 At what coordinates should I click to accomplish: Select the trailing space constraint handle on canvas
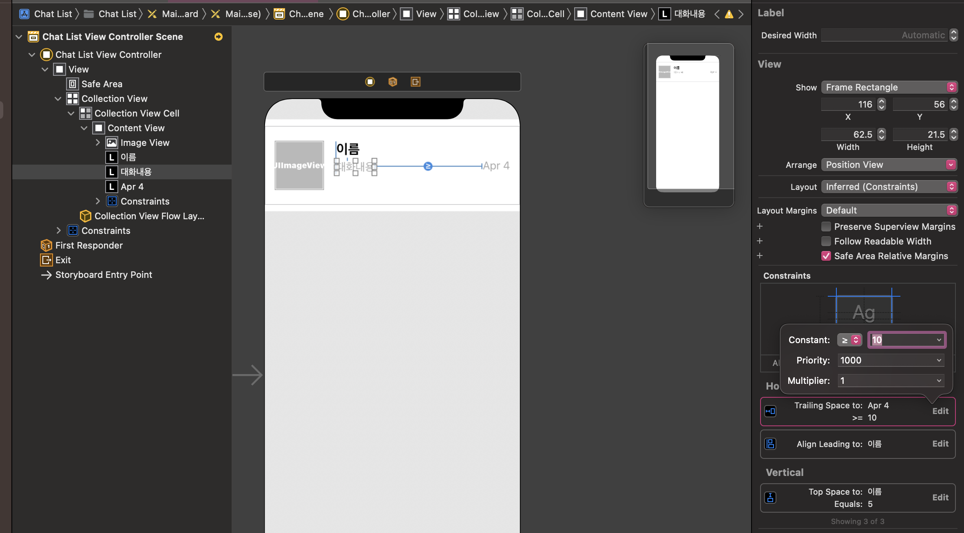[x=428, y=166]
